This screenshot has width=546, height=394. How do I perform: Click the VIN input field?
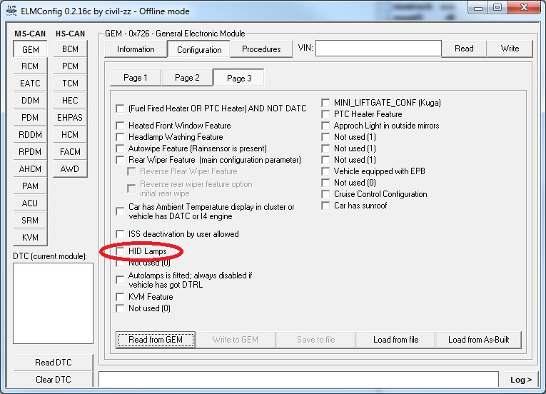coord(378,49)
